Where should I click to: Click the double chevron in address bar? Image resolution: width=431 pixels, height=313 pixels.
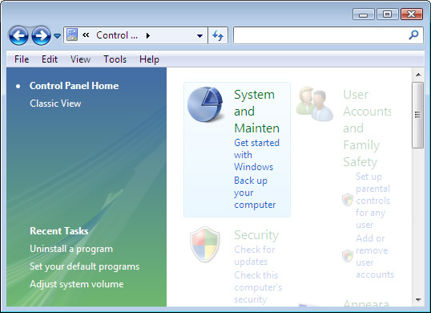coord(86,35)
